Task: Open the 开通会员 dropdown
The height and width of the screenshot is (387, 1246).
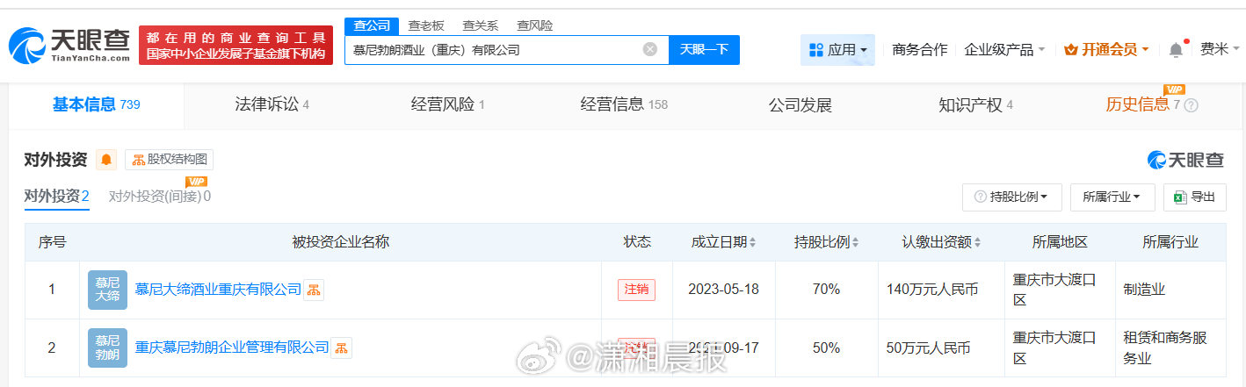Action: pyautogui.click(x=1106, y=50)
